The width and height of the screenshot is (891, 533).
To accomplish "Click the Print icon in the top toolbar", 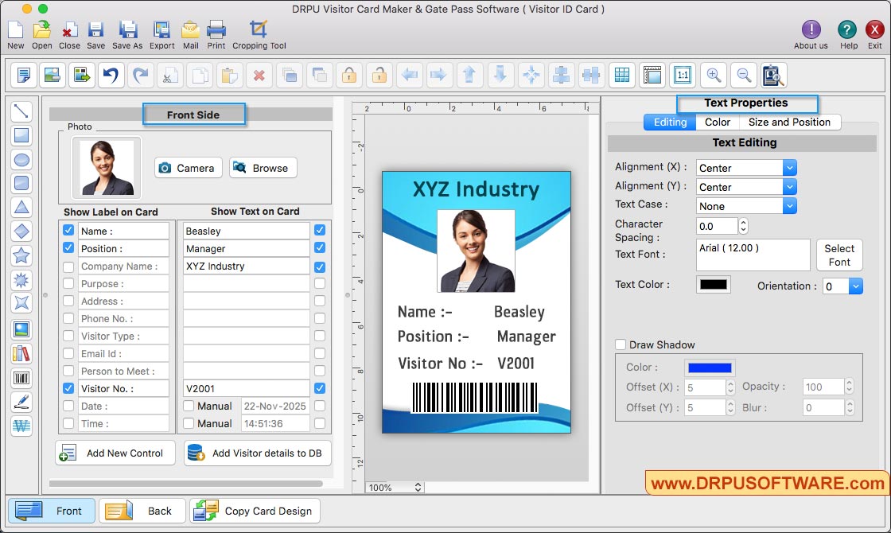I will pyautogui.click(x=216, y=30).
